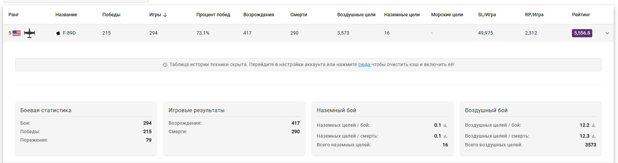This screenshot has height=163, width=618.
Task: Click the small icon beside F-89D name
Action: point(58,33)
